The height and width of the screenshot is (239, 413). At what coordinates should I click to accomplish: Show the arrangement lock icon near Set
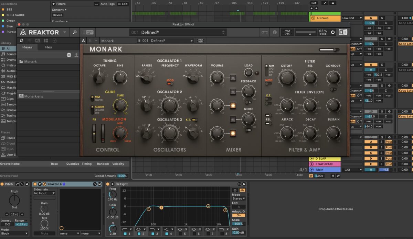[x=332, y=3]
